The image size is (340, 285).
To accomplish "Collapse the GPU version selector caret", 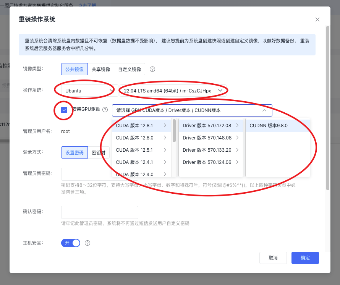I will pyautogui.click(x=264, y=110).
